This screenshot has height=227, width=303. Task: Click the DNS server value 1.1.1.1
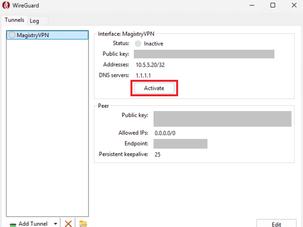click(143, 75)
